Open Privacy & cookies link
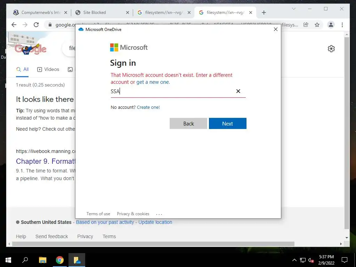 tap(133, 214)
